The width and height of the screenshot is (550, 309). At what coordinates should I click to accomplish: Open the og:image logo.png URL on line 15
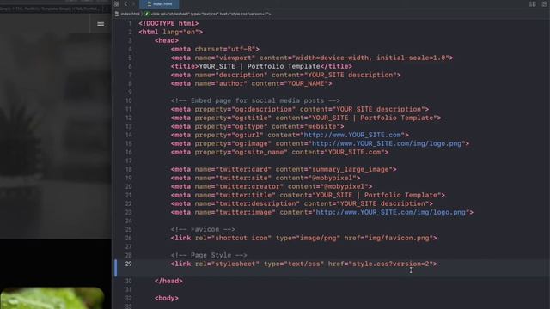tap(387, 143)
